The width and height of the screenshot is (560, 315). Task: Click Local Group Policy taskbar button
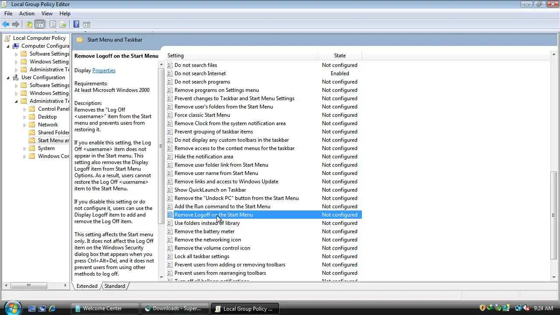[245, 308]
